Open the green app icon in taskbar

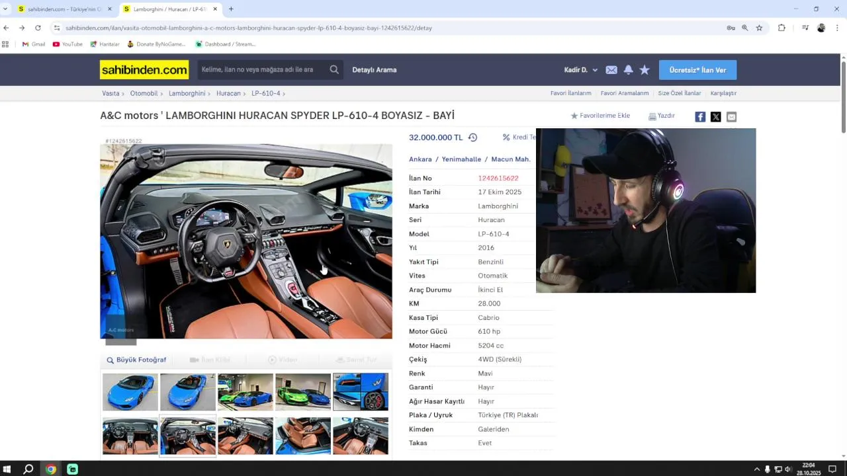click(x=73, y=469)
